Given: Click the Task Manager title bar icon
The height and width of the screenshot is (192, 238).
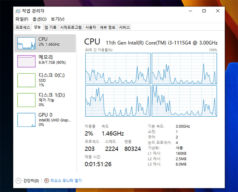Looking at the screenshot, I should pos(18,11).
